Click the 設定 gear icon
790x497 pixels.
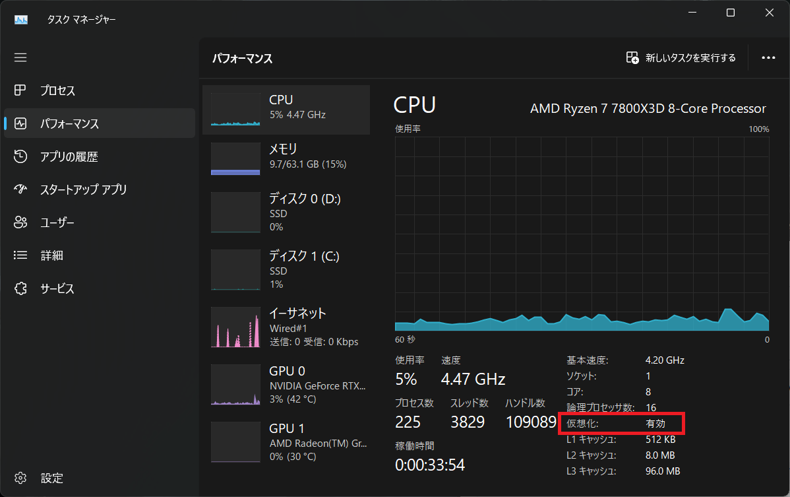pyautogui.click(x=20, y=478)
